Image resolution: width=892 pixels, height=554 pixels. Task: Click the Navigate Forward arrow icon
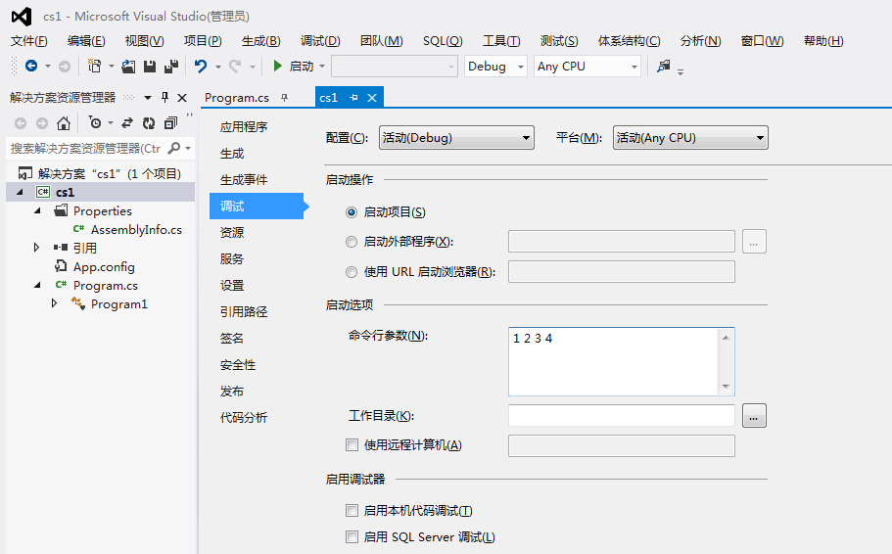pyautogui.click(x=65, y=67)
